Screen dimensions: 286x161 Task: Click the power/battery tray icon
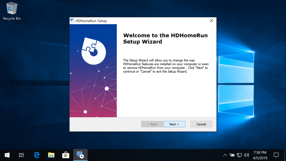(x=232, y=155)
